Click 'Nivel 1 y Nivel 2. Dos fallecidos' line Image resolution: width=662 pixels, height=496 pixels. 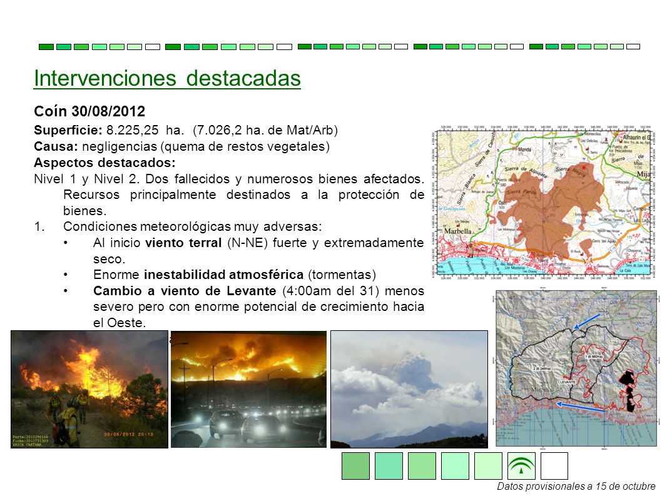point(229,179)
